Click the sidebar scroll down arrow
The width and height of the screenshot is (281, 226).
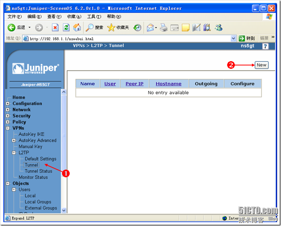point(64,210)
